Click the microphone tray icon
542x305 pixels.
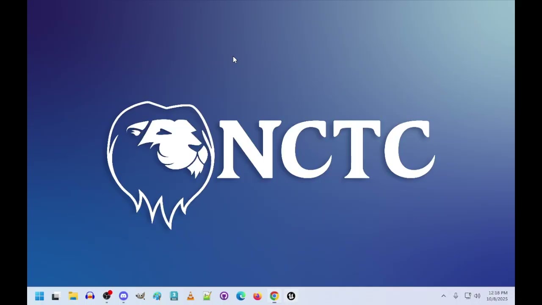(456, 296)
